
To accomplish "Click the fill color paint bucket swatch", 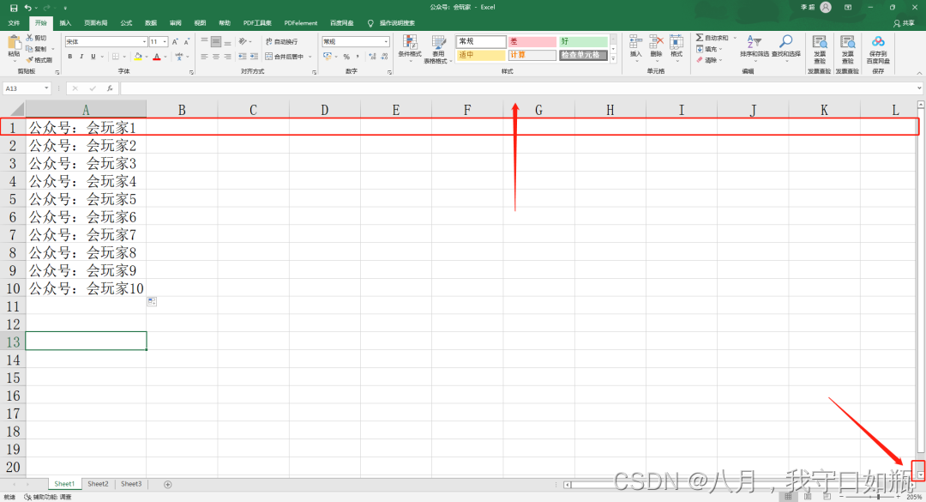I will pos(138,57).
